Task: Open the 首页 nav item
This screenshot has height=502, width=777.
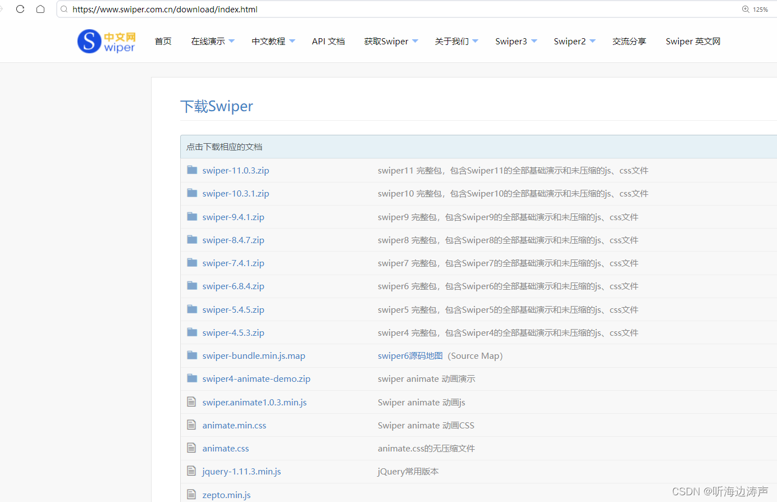Action: [x=163, y=41]
